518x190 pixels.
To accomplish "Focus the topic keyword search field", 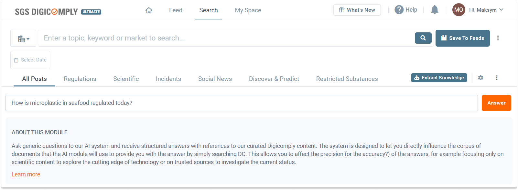I will (226, 38).
